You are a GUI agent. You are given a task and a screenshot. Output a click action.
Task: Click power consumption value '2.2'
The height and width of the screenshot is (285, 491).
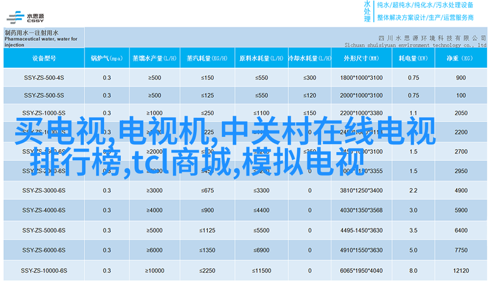coord(413,190)
